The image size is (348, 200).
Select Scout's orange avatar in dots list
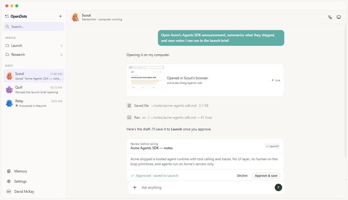[x=9, y=76]
